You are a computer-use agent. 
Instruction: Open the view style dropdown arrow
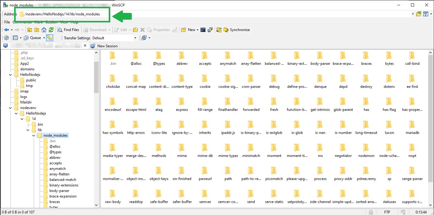[21, 38]
